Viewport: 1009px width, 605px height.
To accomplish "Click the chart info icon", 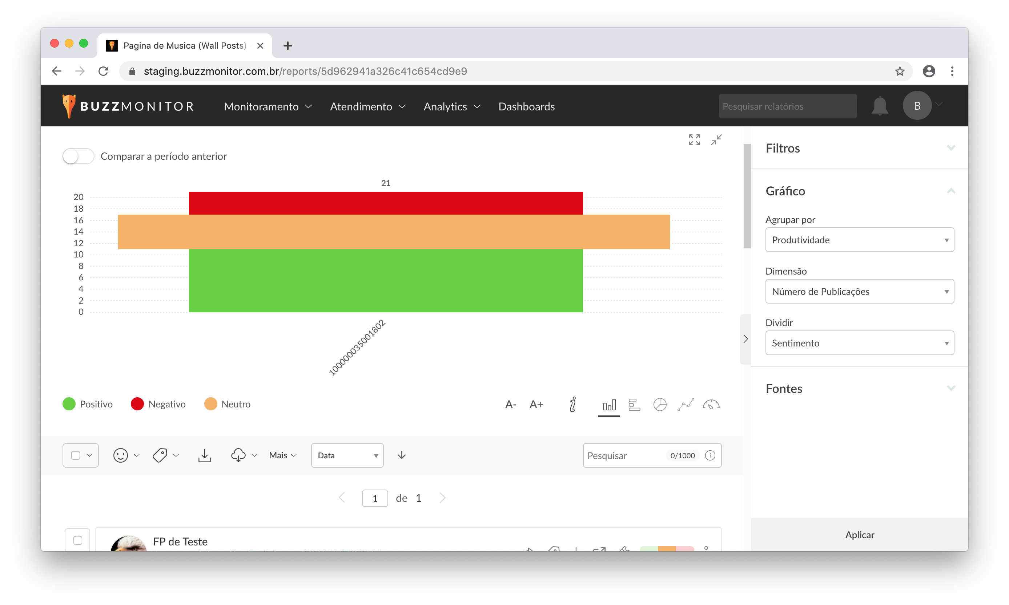I will pos(573,405).
